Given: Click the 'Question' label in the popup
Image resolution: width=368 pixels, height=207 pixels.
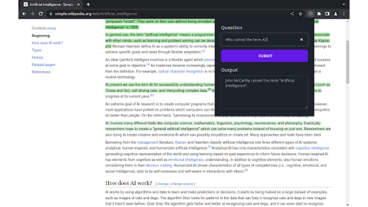Looking at the screenshot, I should click(x=231, y=28).
